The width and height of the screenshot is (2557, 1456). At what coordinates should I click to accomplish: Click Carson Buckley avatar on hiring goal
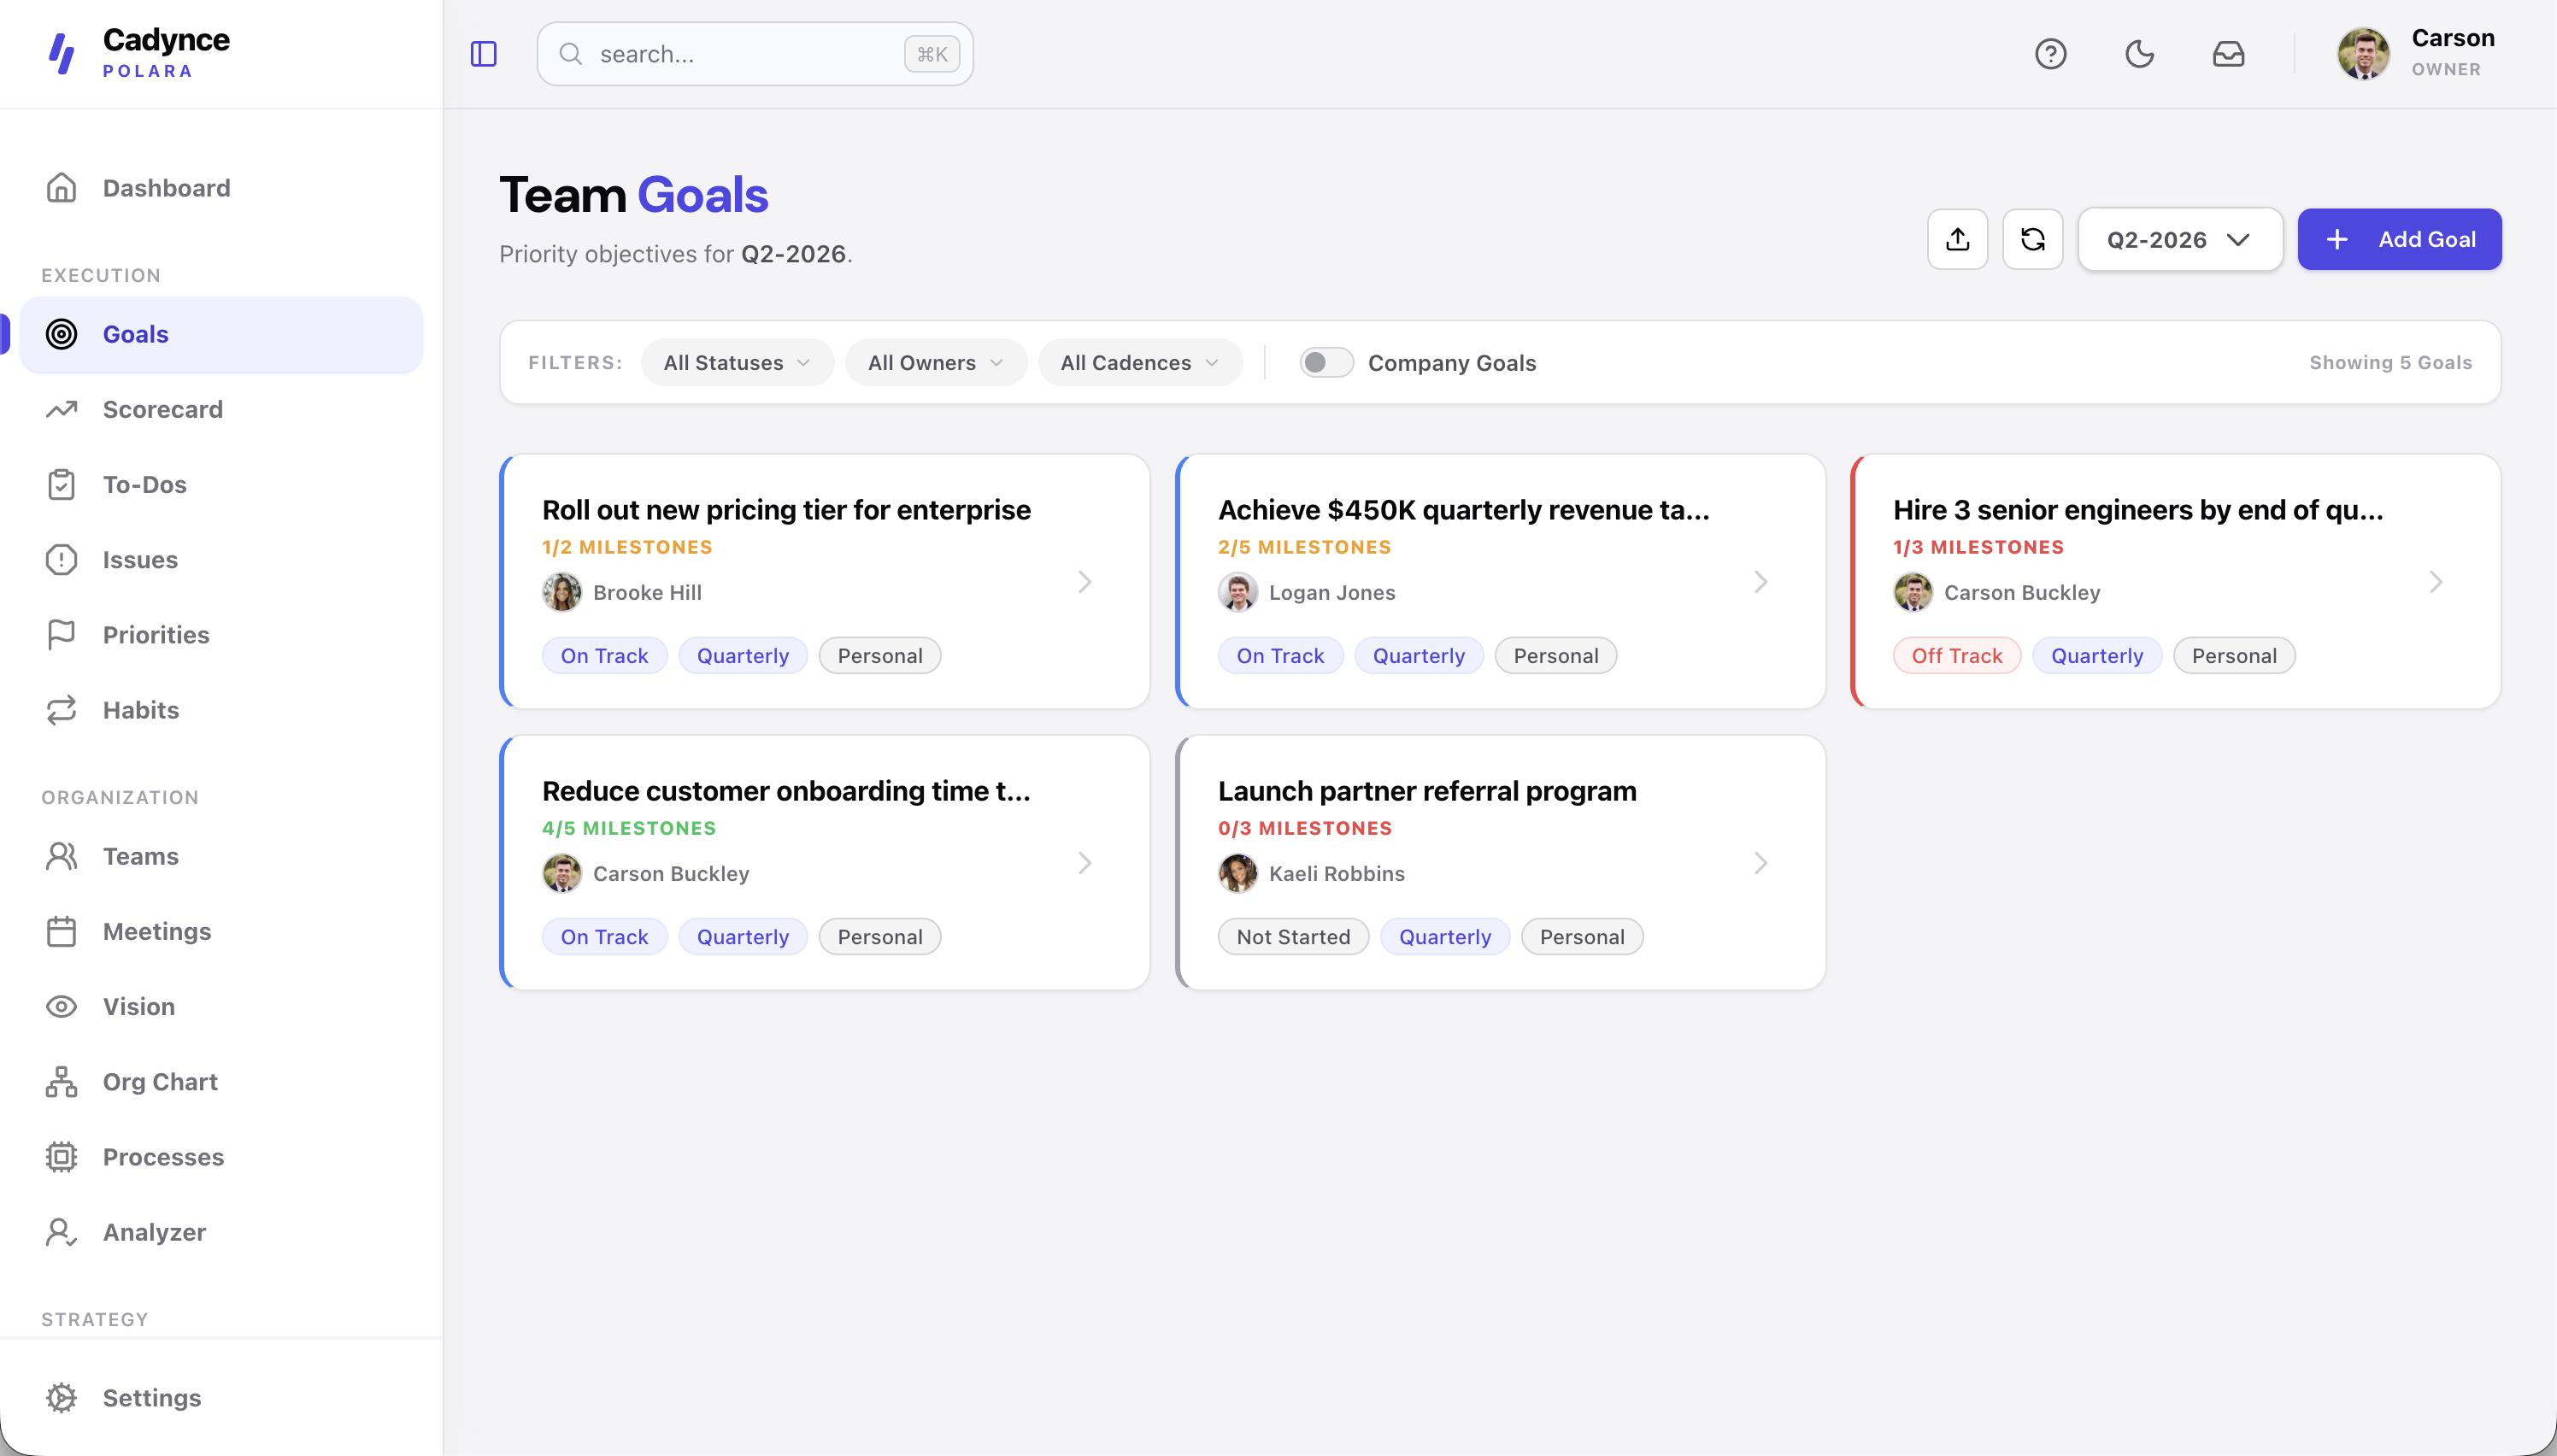click(x=1913, y=592)
